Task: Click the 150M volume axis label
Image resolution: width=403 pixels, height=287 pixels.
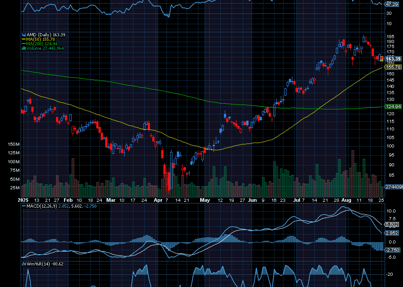Action: (13, 144)
